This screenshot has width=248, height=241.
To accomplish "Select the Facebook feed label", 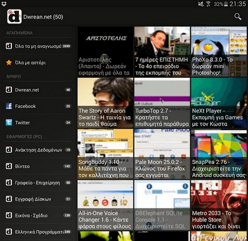I will click(x=25, y=106).
